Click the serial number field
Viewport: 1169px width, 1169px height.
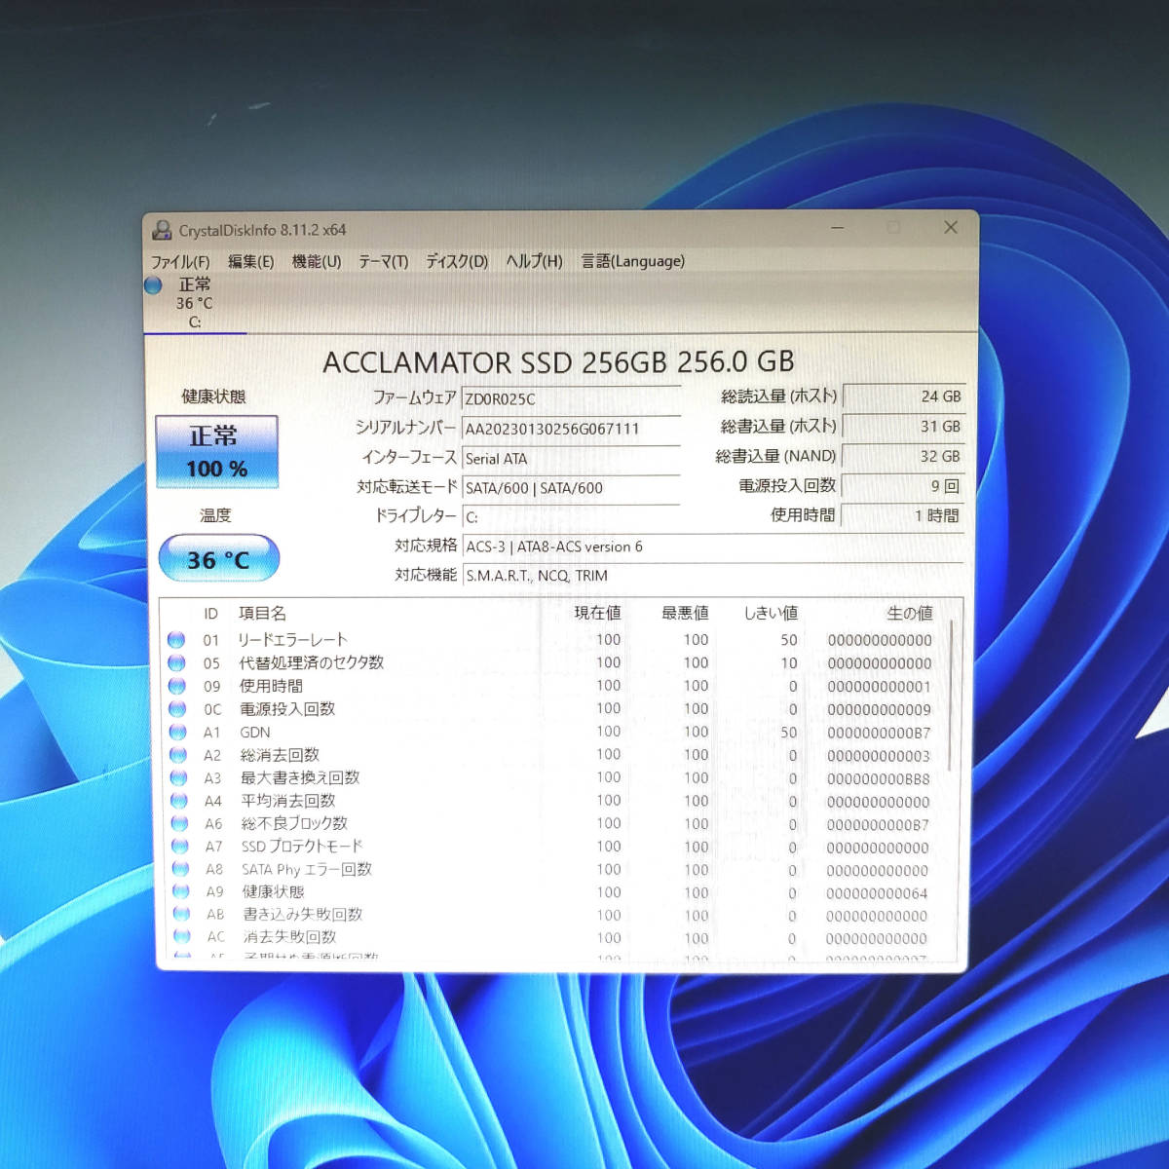tap(570, 430)
